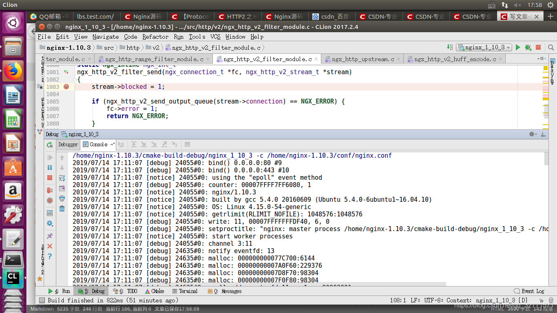The image size is (557, 313).
Task: Open the 4: Run tool window
Action: pyautogui.click(x=59, y=291)
